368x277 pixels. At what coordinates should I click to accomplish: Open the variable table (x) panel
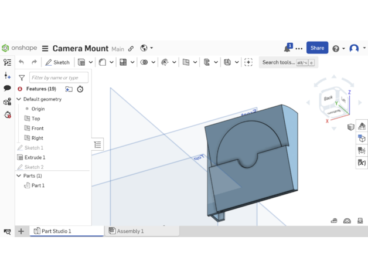(x=362, y=163)
